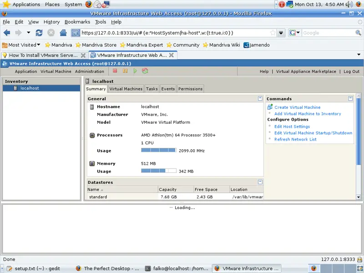Open the Application menu in VMware toolbar
The image size is (364, 273).
coord(26,71)
